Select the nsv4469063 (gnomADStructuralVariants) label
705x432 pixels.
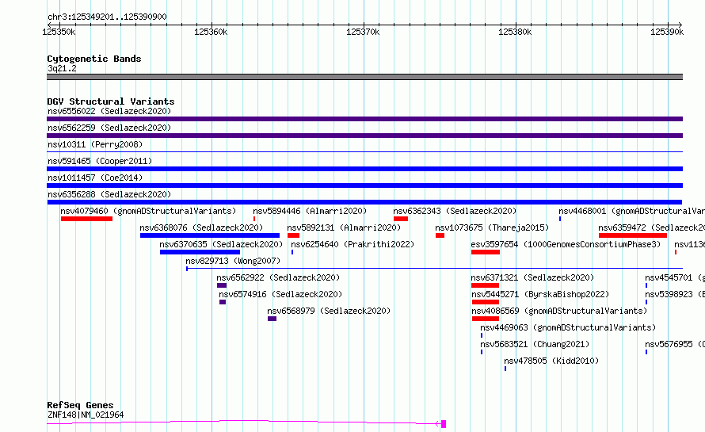point(568,327)
